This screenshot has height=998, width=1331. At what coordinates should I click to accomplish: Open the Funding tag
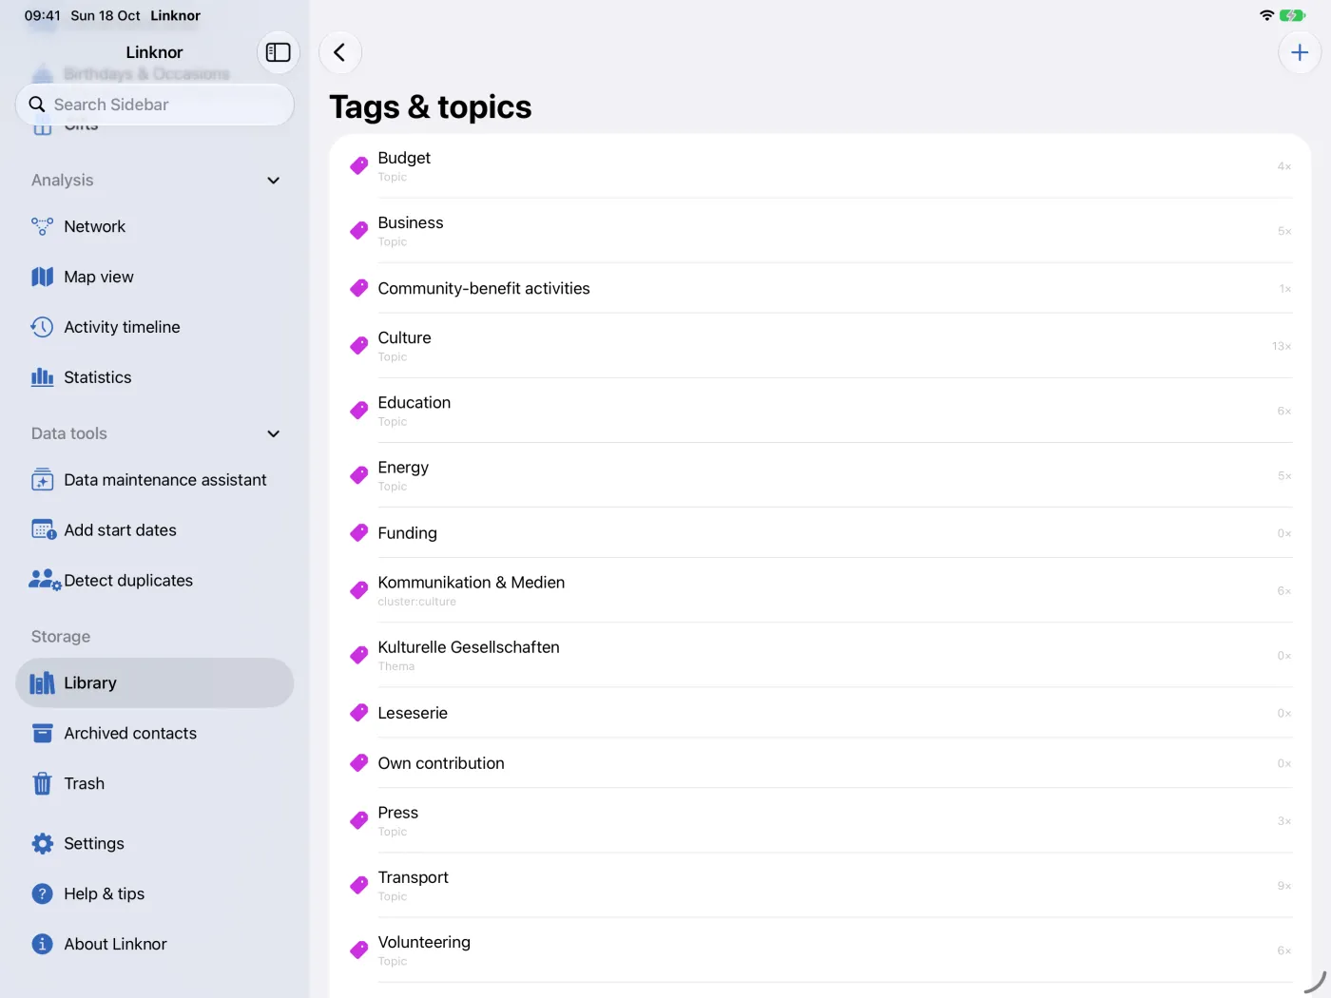tap(820, 533)
